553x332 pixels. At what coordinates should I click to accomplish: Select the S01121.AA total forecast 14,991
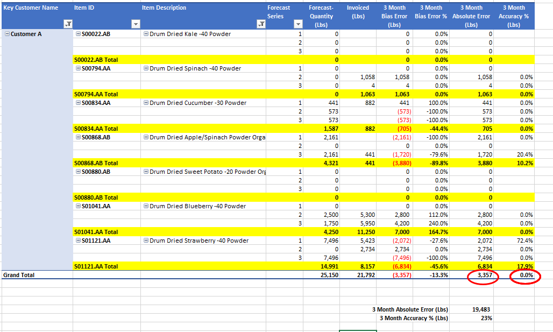pyautogui.click(x=329, y=266)
